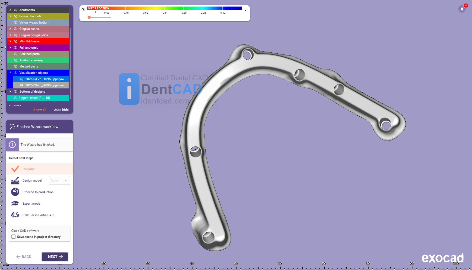Click the Split Bar in PartialCAD icon

15,215
